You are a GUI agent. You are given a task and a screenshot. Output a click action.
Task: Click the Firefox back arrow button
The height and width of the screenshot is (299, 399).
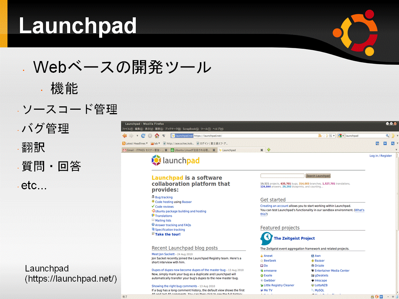coord(124,136)
